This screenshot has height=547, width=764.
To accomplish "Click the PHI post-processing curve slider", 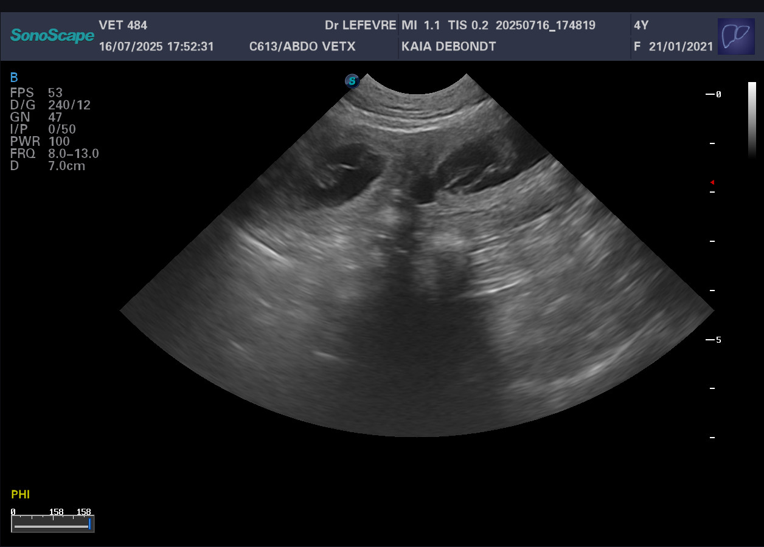I will point(52,523).
